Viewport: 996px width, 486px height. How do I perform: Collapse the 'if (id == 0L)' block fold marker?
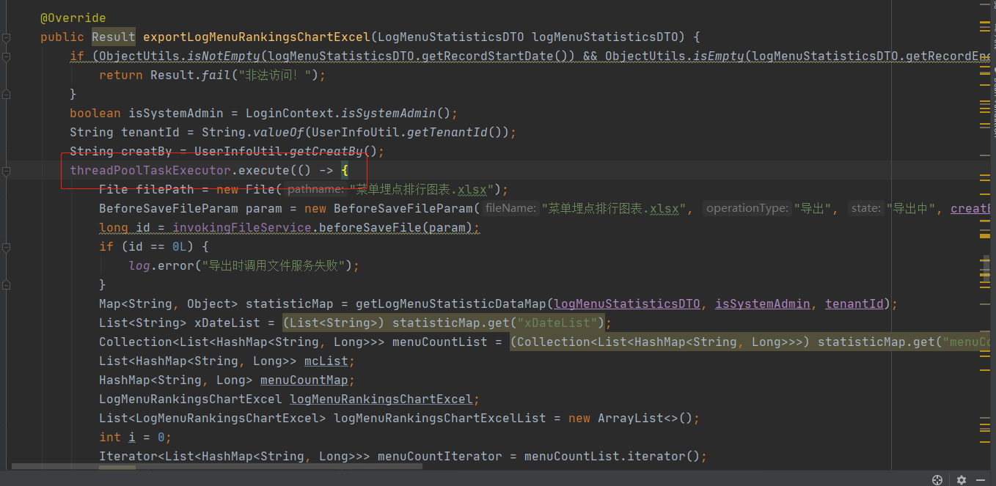(6, 247)
